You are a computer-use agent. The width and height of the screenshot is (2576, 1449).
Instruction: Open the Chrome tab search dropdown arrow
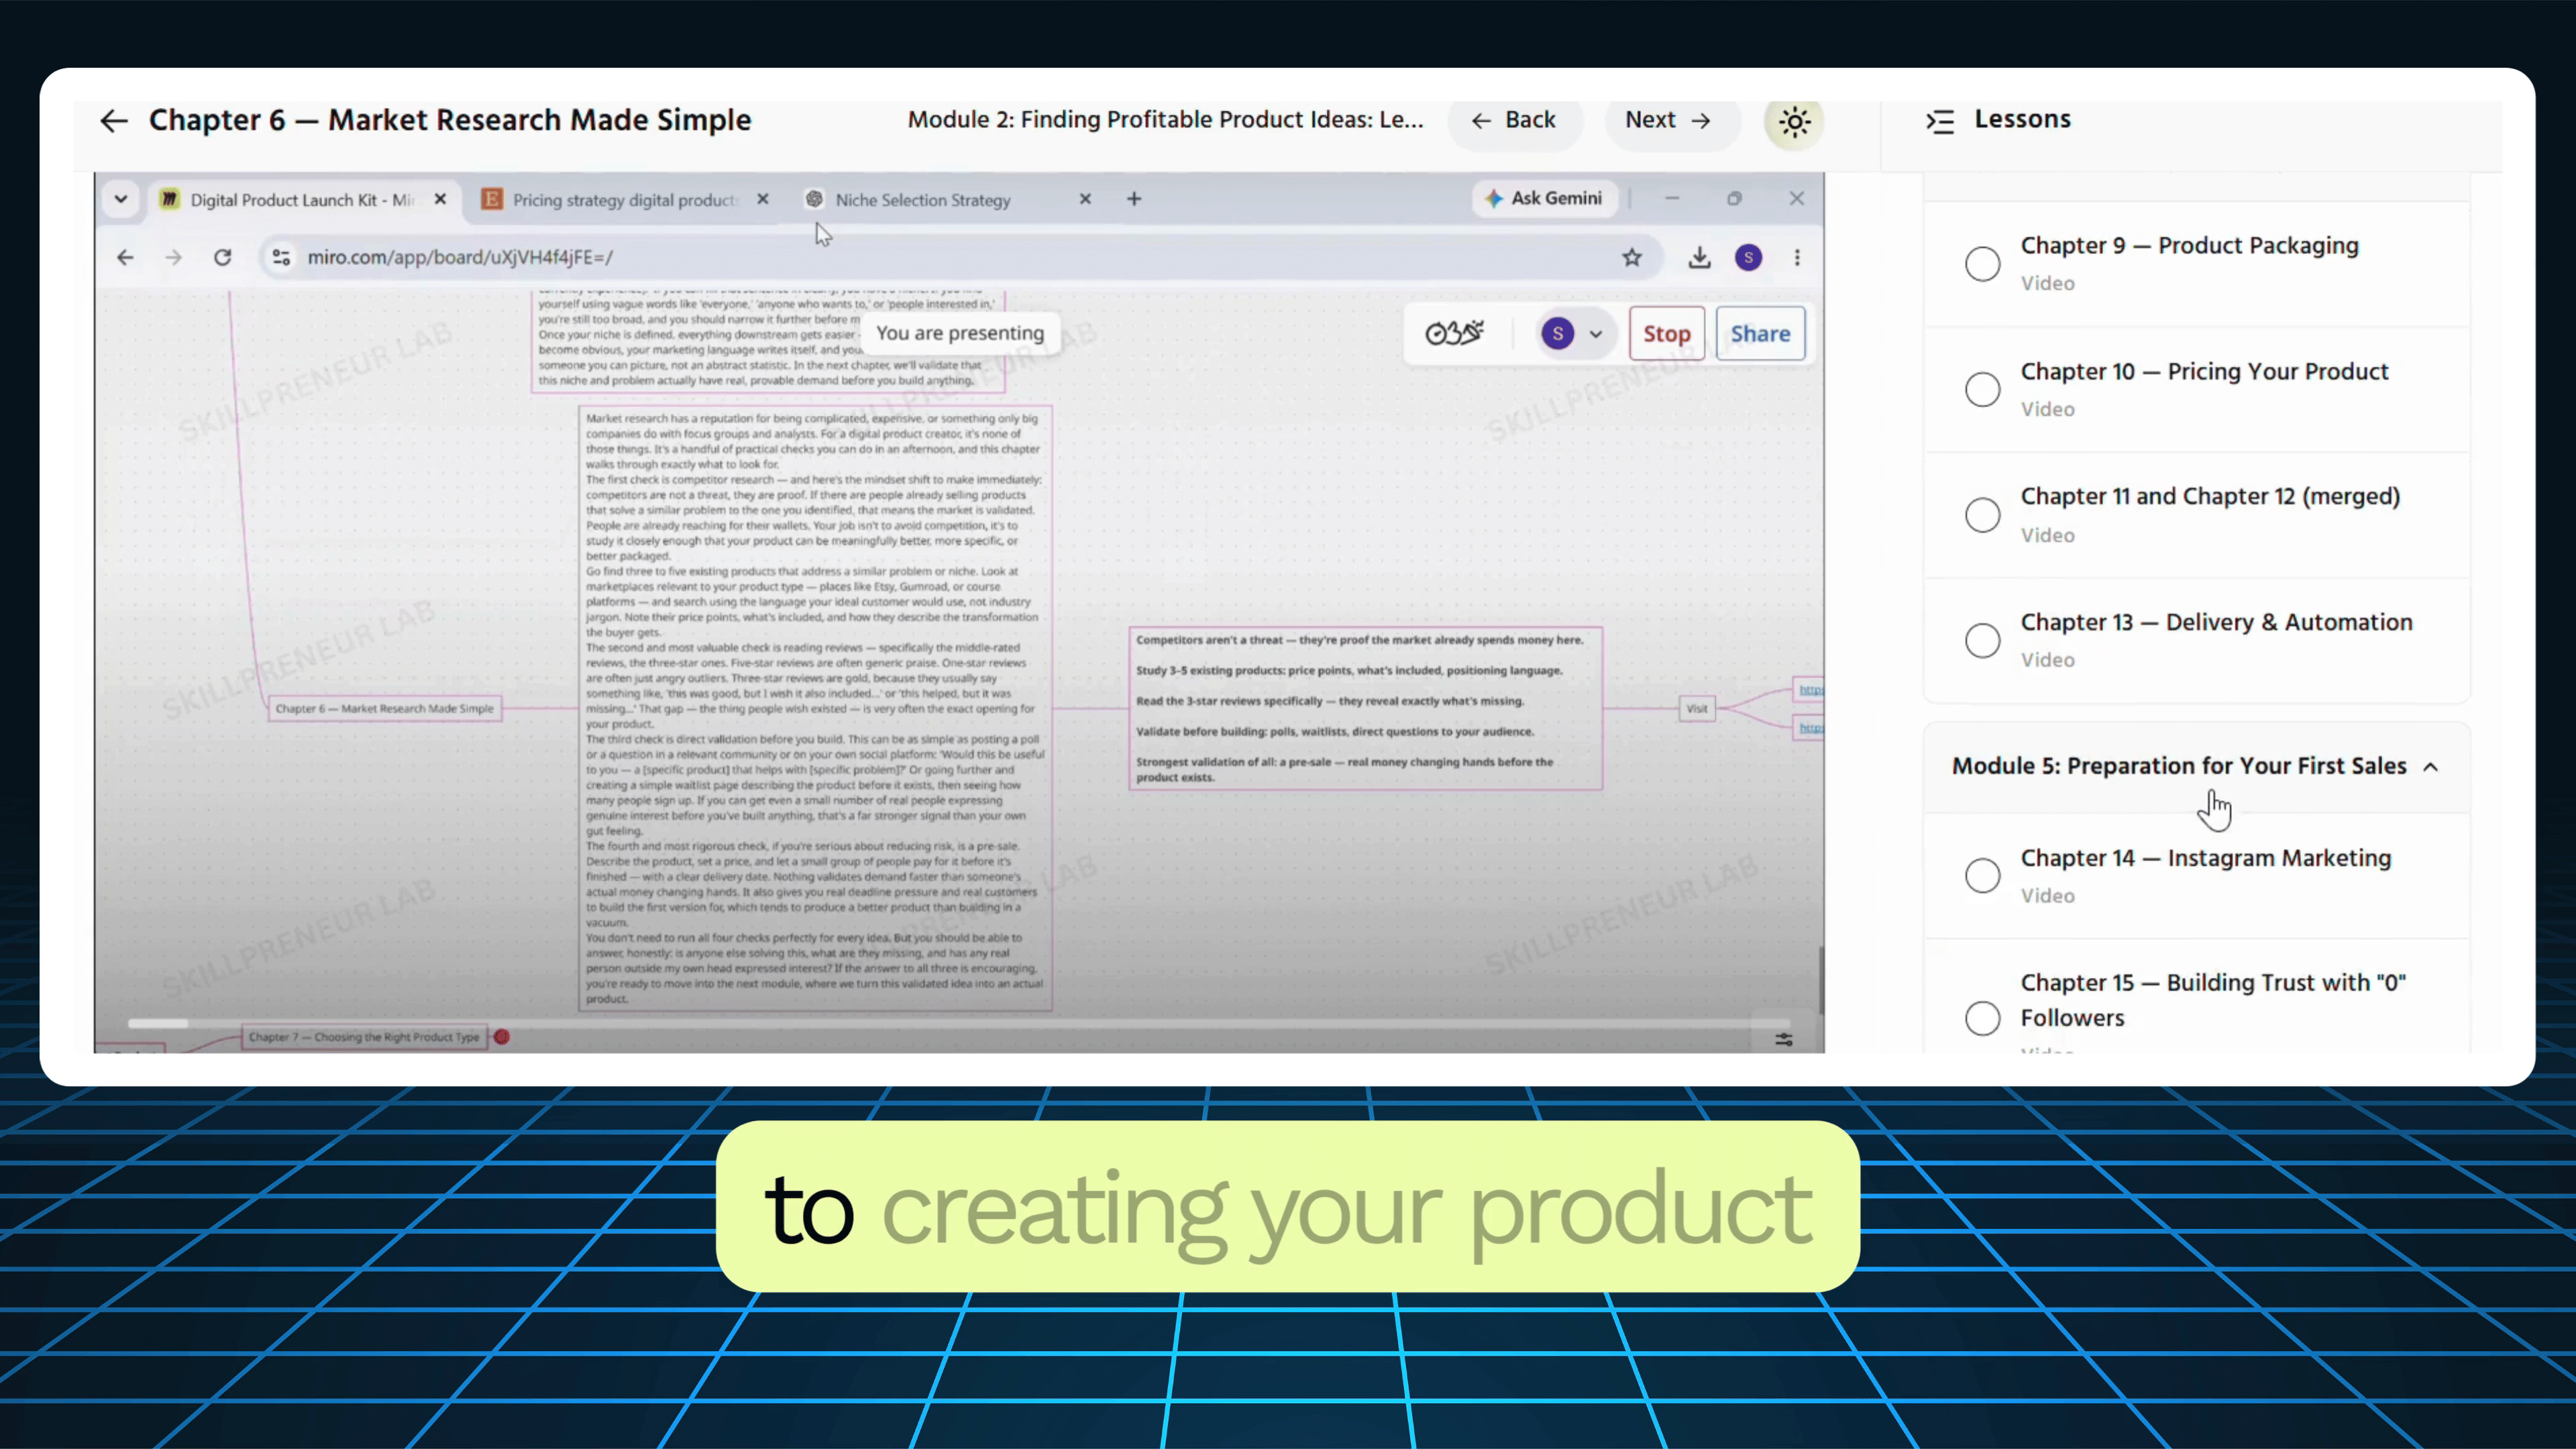click(121, 199)
